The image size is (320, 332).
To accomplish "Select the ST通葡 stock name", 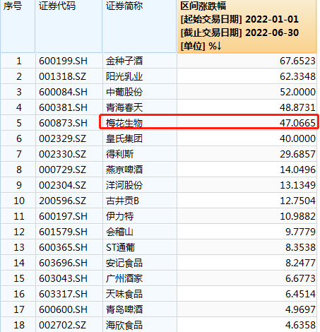I will pos(120,247).
